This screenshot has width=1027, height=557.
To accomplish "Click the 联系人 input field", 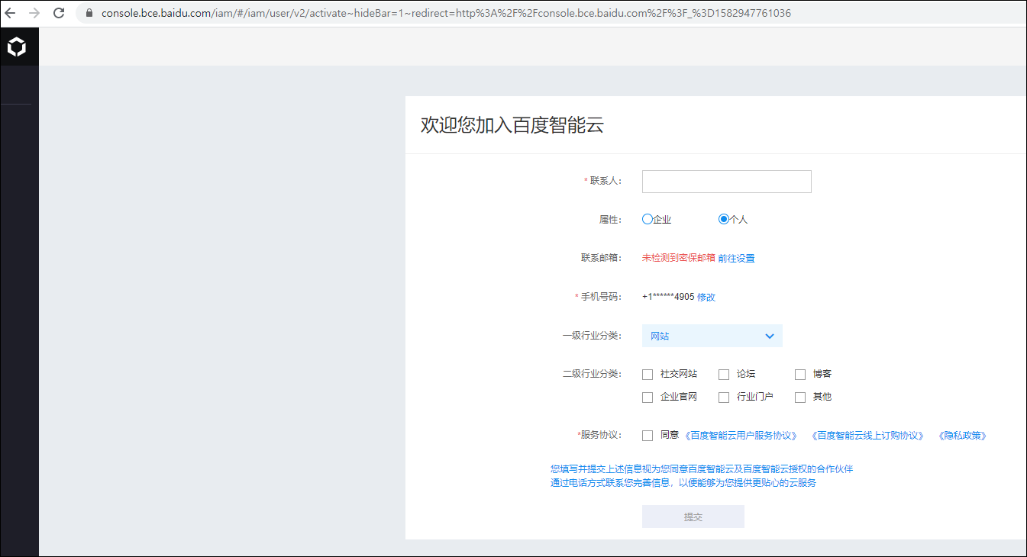I will [726, 182].
